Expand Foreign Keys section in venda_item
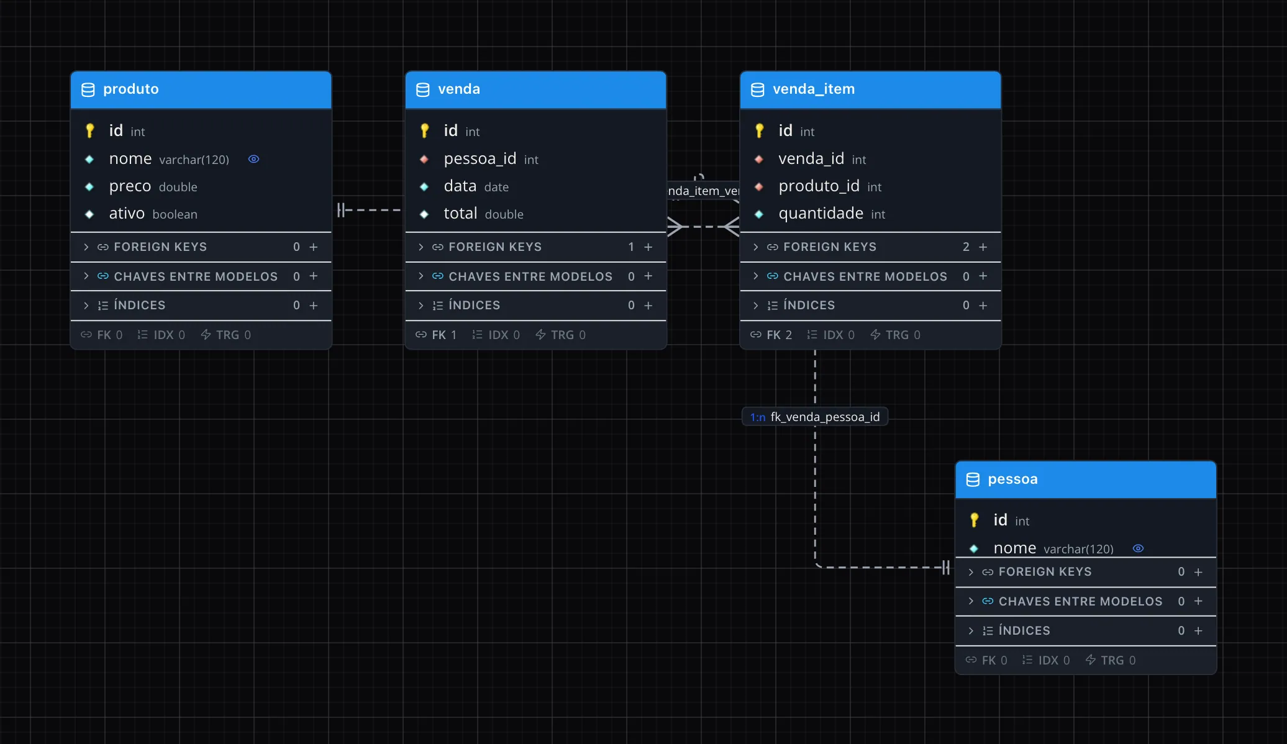Viewport: 1287px width, 744px height. coord(755,247)
